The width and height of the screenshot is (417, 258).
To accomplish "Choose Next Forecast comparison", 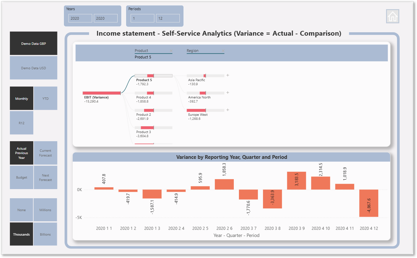I will coord(46,178).
